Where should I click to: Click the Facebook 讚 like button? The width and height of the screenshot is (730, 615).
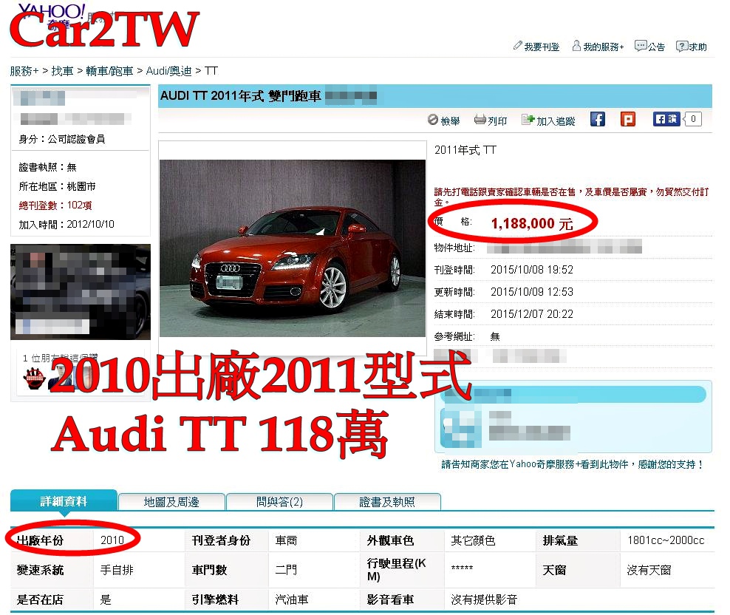[666, 119]
